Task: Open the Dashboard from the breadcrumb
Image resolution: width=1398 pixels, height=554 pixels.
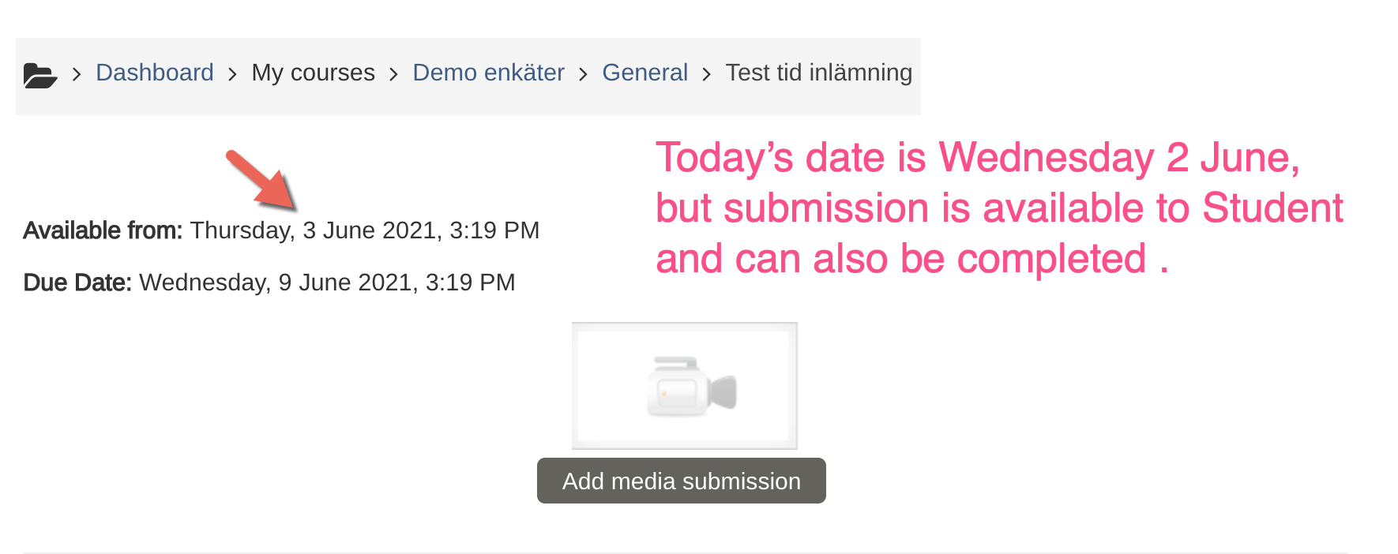Action: (x=154, y=73)
